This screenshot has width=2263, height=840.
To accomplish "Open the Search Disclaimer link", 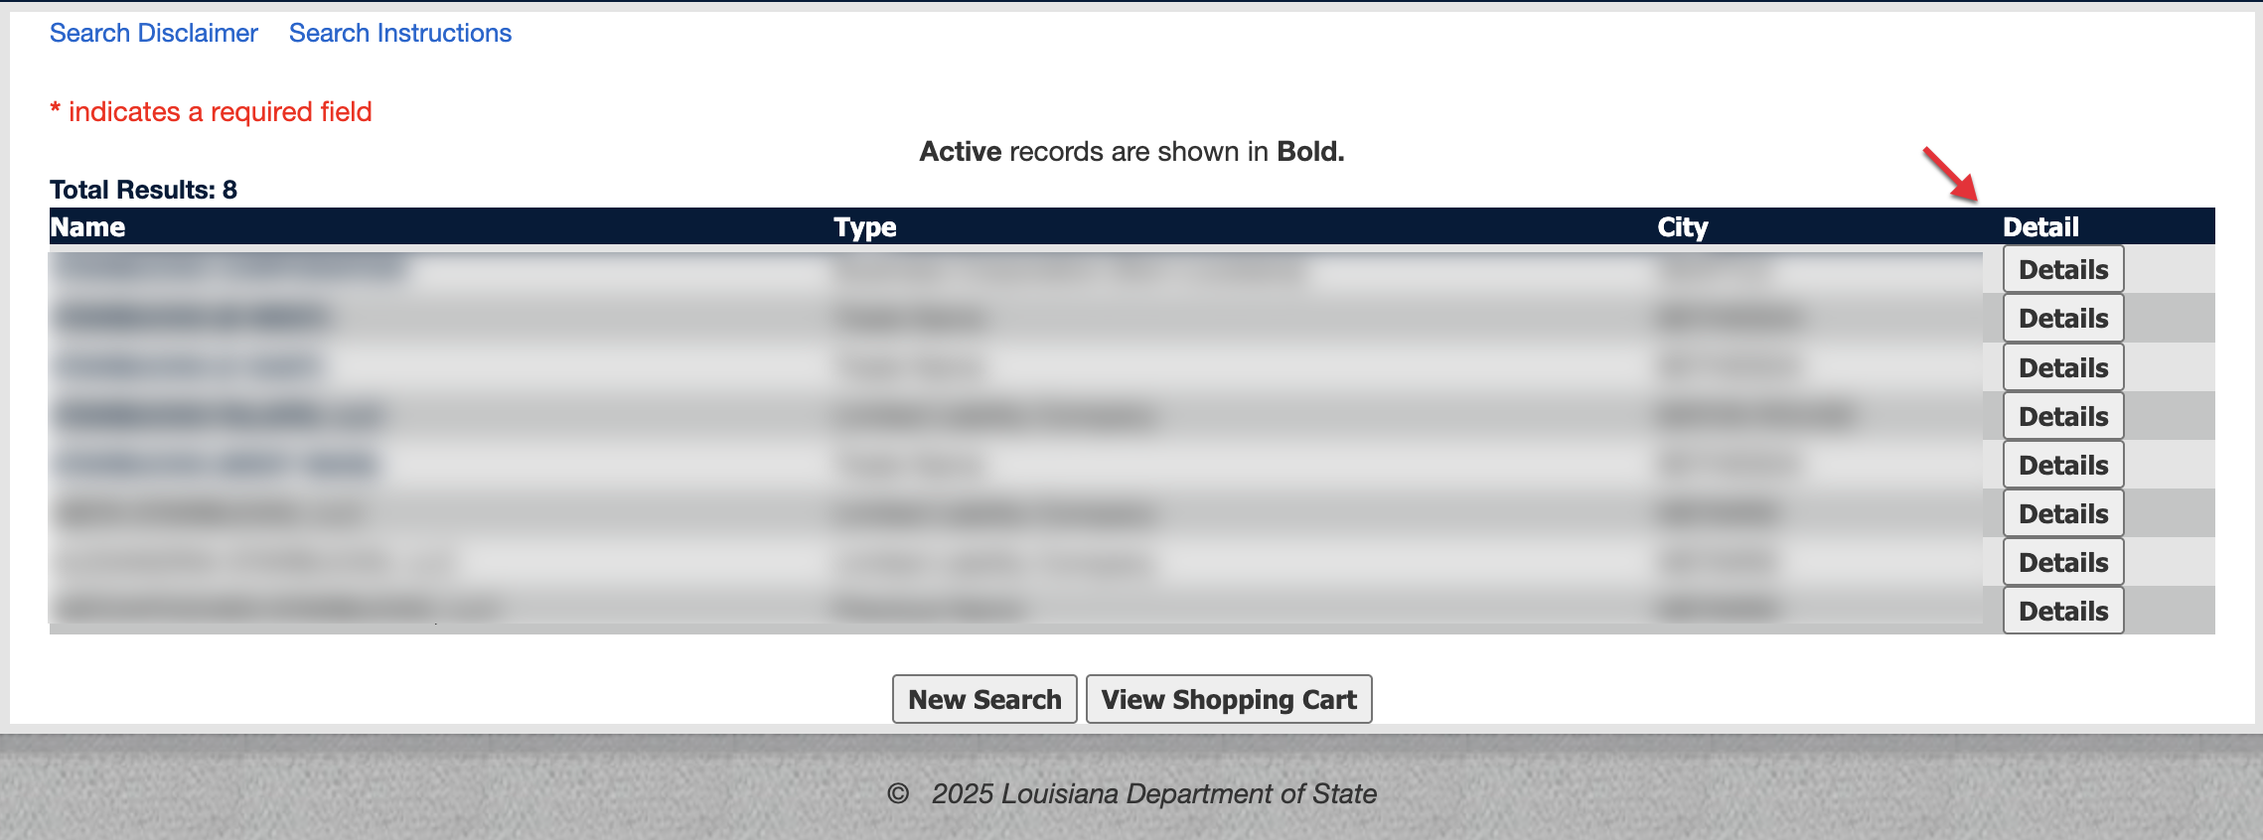I will [x=154, y=33].
